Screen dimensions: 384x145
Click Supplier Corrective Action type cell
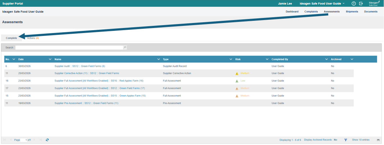click(x=177, y=73)
